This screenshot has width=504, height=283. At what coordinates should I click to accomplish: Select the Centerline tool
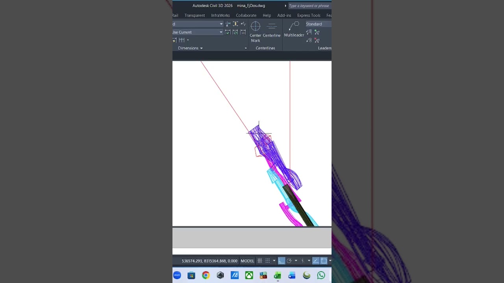coord(272,30)
